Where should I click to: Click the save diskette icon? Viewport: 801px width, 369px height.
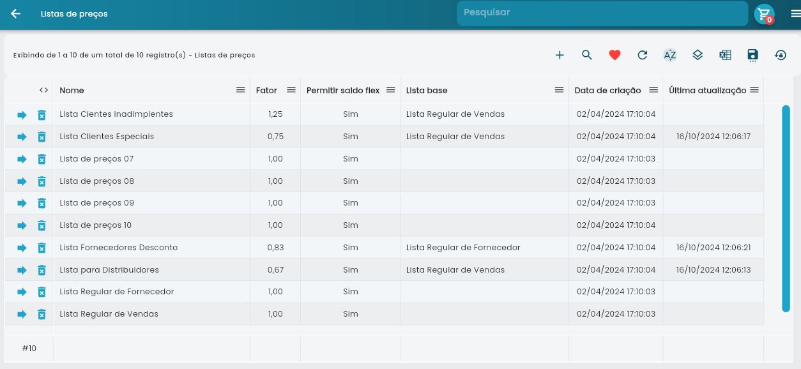tap(752, 55)
